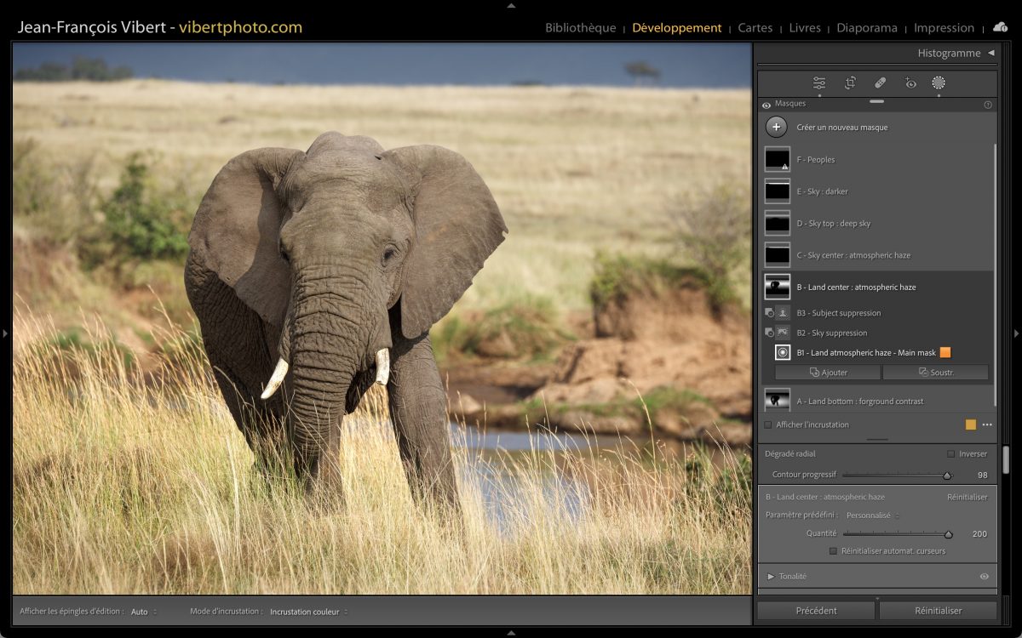The image size is (1022, 638).
Task: Open the Paramètre prédéfini Personnalisé dropdown
Action: click(x=872, y=516)
